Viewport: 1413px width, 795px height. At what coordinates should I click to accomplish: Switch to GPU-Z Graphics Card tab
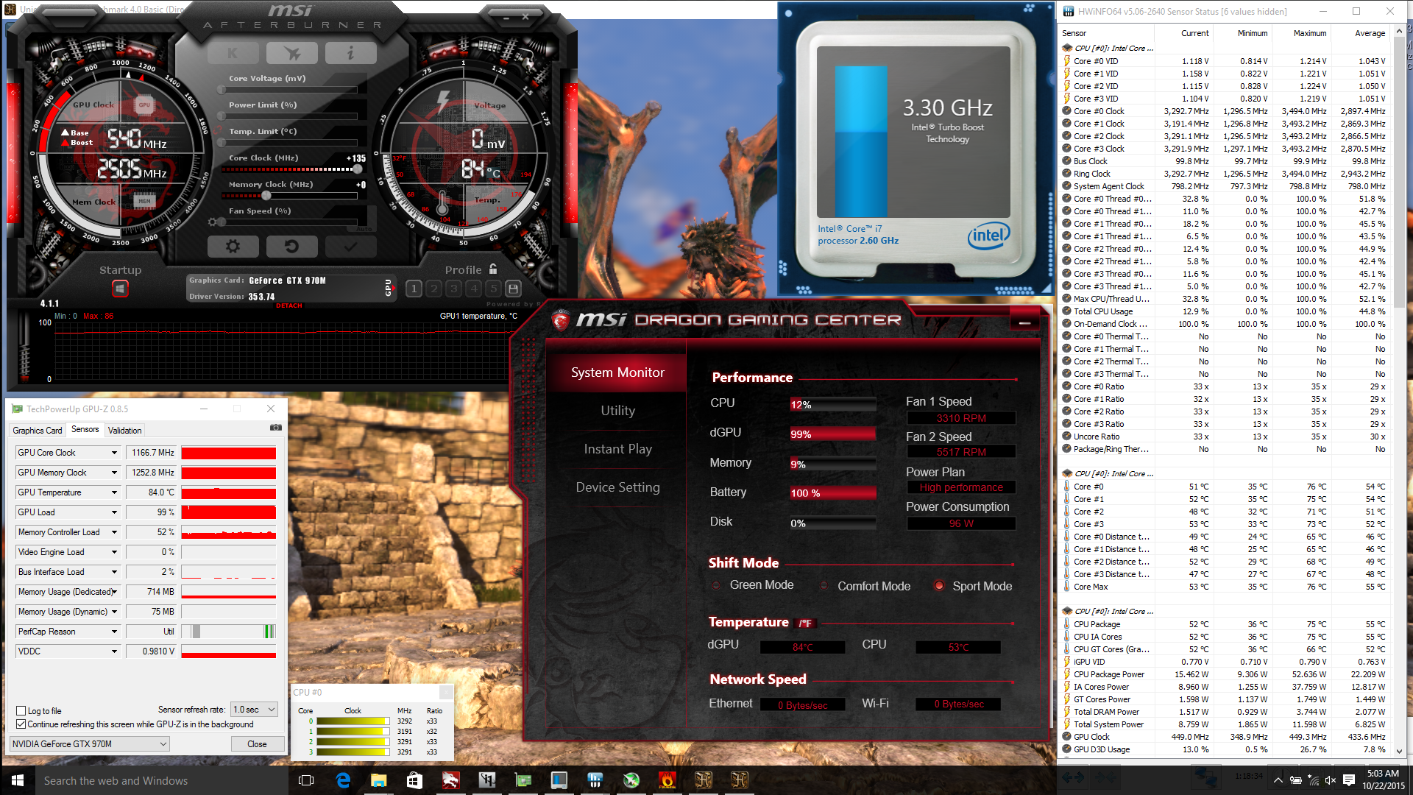coord(38,431)
